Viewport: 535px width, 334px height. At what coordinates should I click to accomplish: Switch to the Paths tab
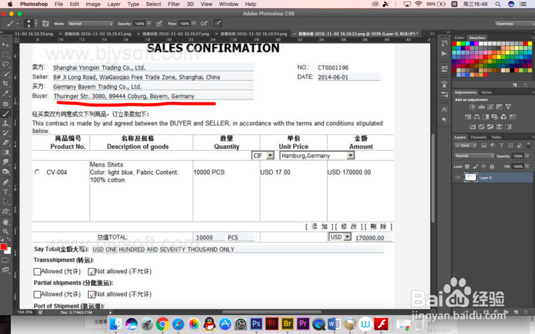tap(496, 137)
